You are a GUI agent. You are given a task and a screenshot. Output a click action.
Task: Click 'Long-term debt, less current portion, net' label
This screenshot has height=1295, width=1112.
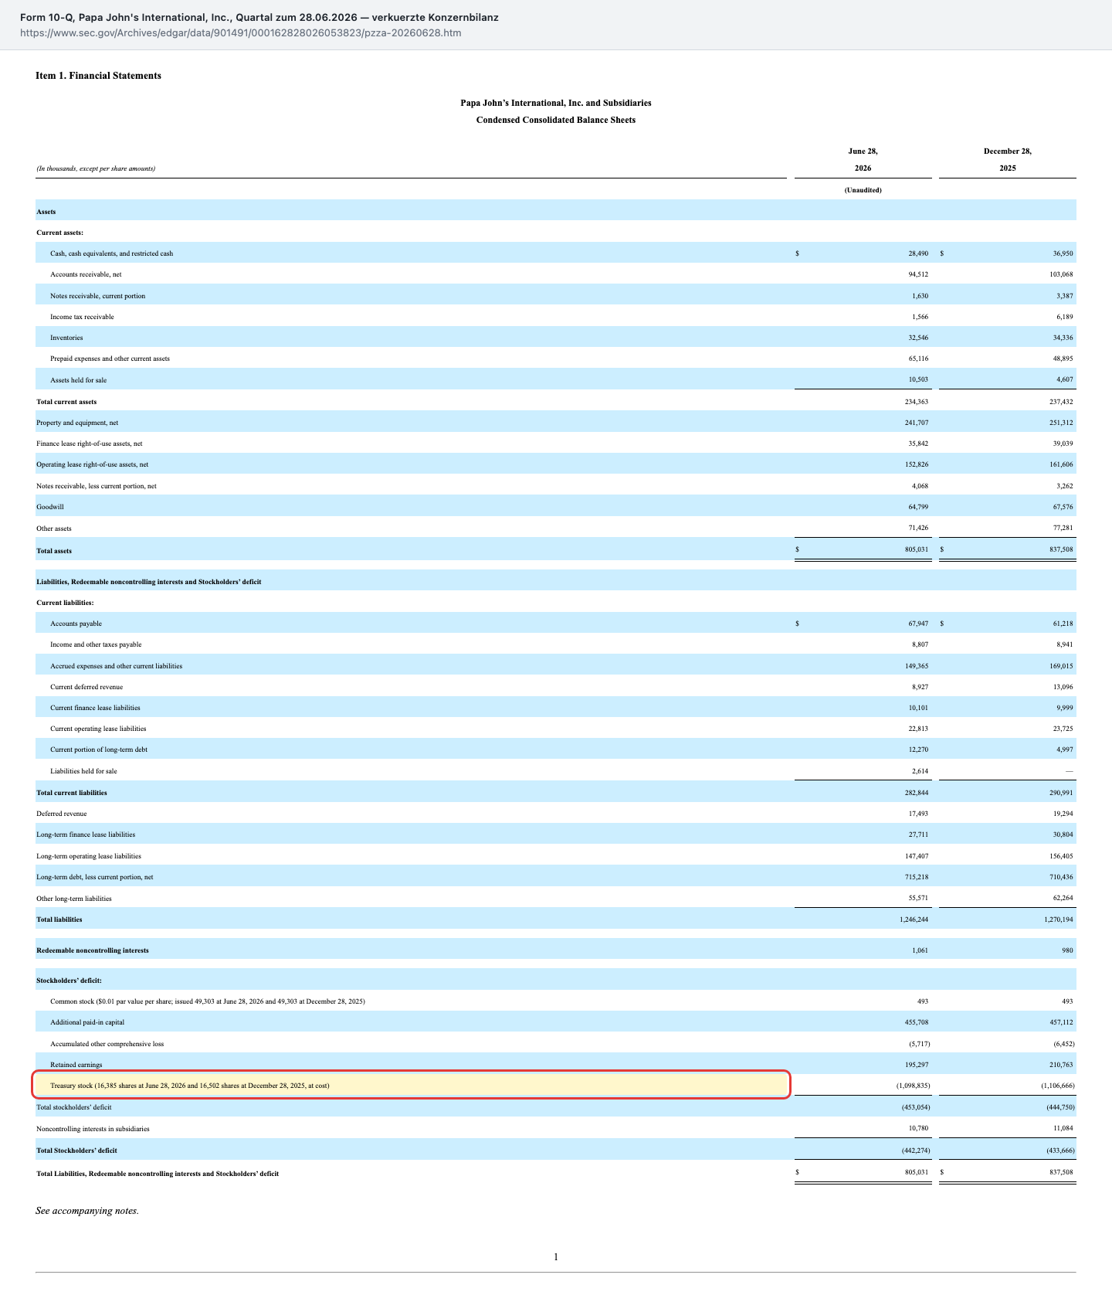pos(95,877)
